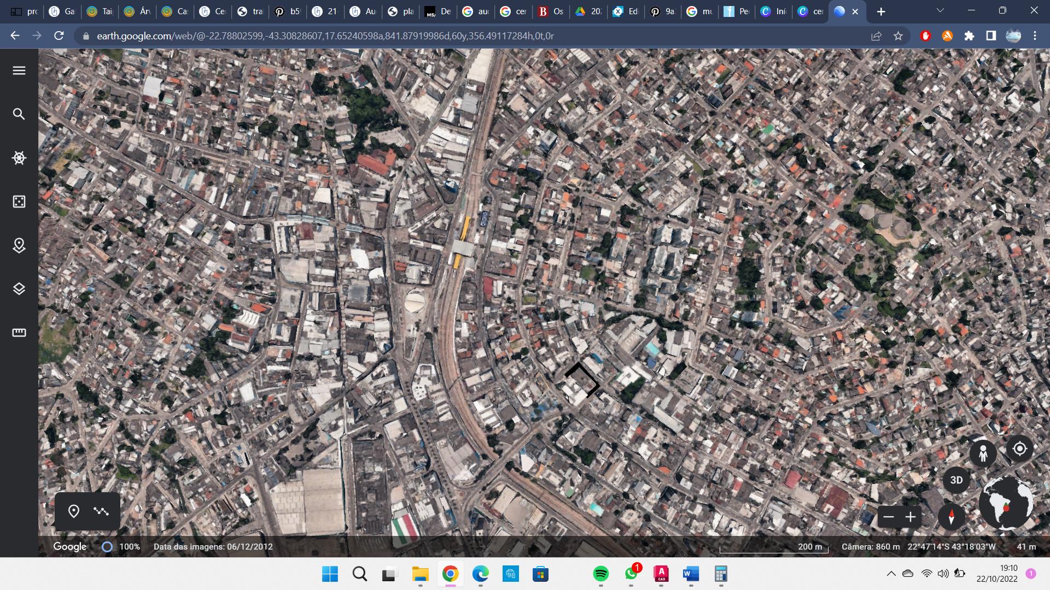Click the mini globe overview thumbnail
The height and width of the screenshot is (590, 1050).
tap(1006, 504)
